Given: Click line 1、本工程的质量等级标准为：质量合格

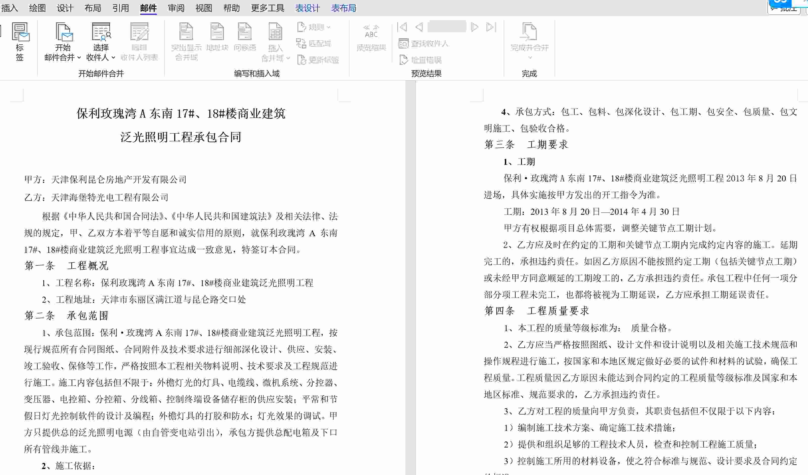Looking at the screenshot, I should (588, 328).
